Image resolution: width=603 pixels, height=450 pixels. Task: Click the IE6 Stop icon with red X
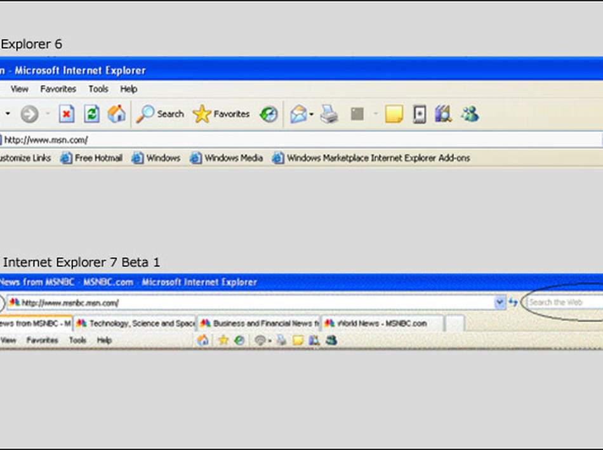(67, 114)
